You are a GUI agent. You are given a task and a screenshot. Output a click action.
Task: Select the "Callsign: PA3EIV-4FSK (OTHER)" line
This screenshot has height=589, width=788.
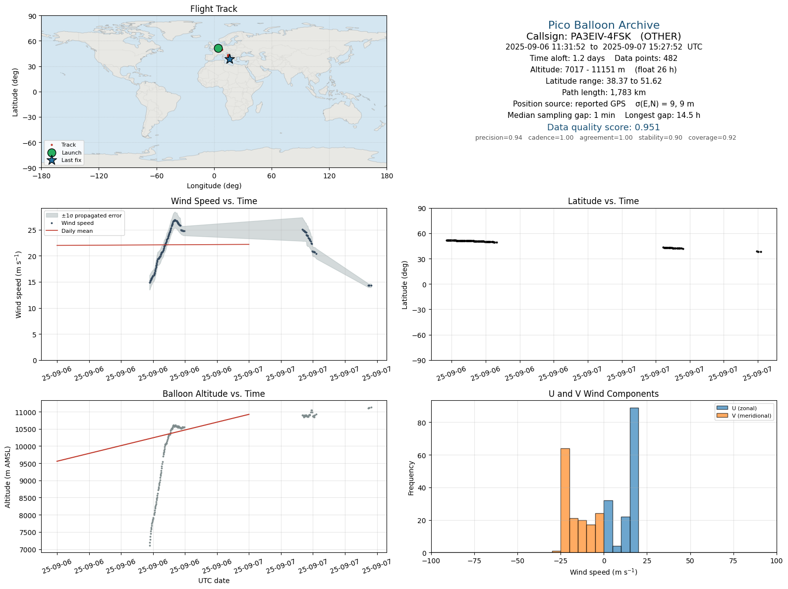point(604,36)
